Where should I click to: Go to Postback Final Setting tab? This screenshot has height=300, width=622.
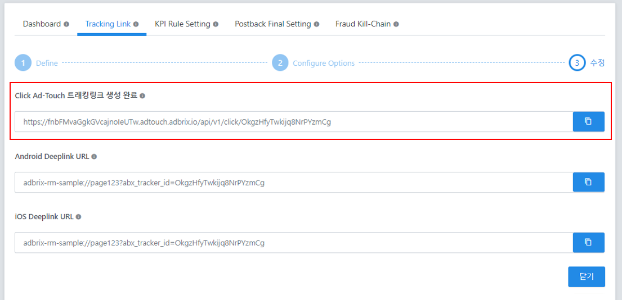click(x=273, y=24)
